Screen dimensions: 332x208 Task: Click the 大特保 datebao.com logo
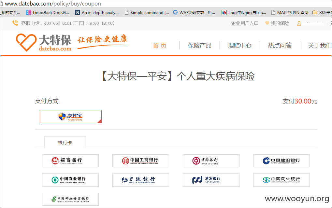pyautogui.click(x=44, y=43)
